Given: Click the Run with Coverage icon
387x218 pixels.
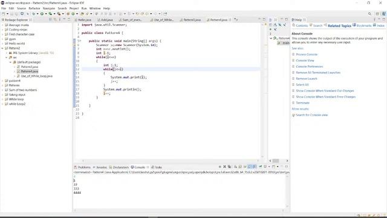Looking at the screenshot, I should pyautogui.click(x=50, y=14).
